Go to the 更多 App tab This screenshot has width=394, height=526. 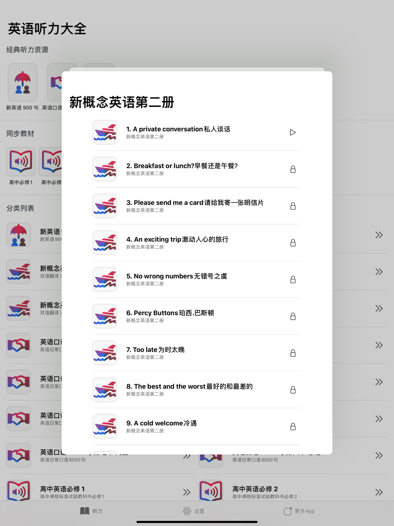(299, 511)
